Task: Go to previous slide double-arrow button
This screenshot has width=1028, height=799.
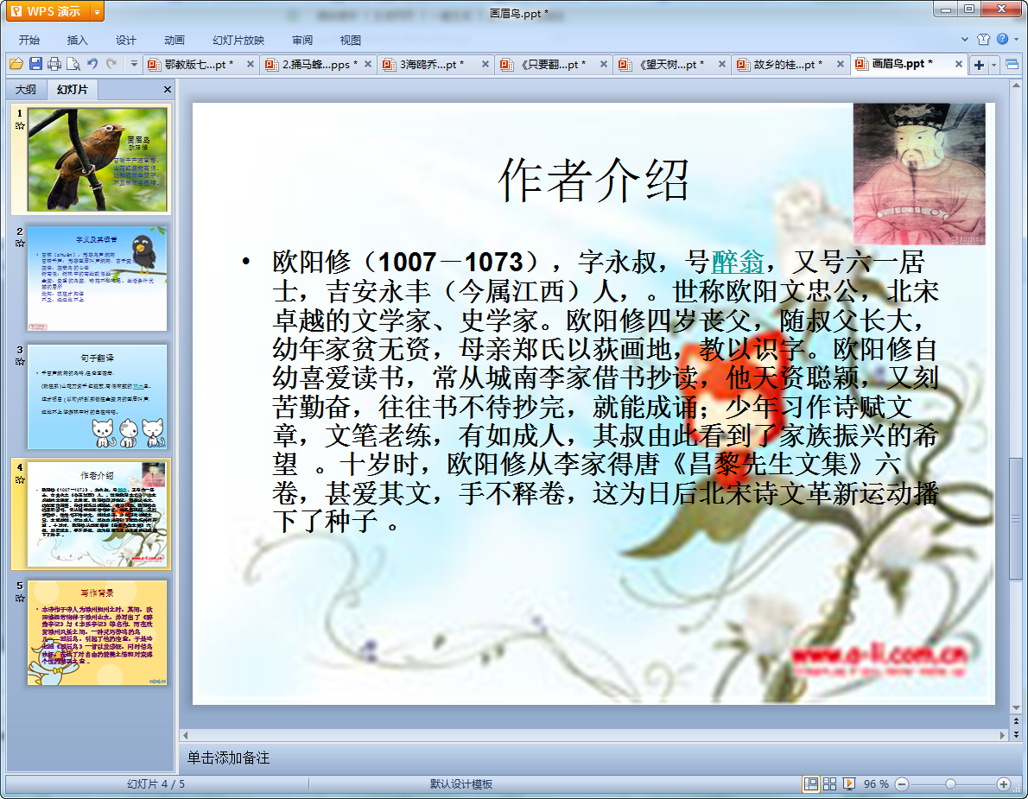Action: click(1016, 722)
